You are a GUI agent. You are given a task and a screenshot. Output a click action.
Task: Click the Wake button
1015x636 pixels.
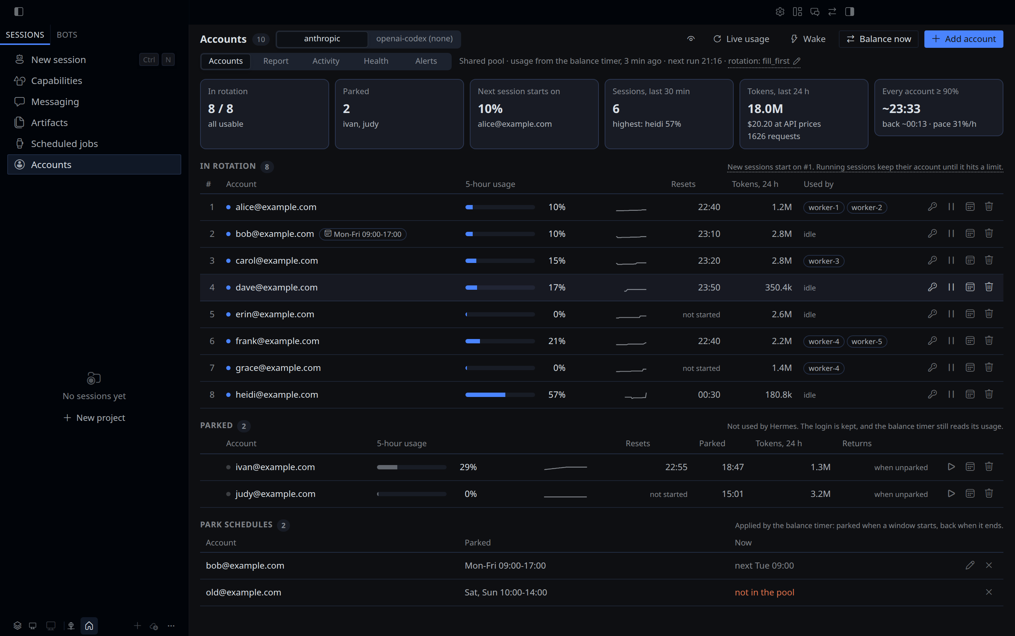tap(808, 39)
